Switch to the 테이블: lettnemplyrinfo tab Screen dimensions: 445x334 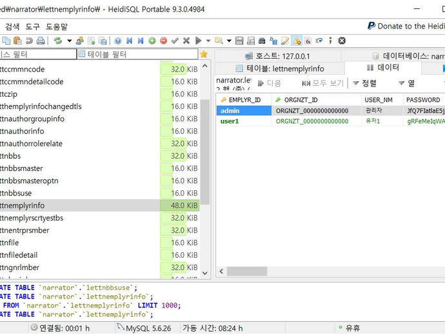(x=279, y=68)
